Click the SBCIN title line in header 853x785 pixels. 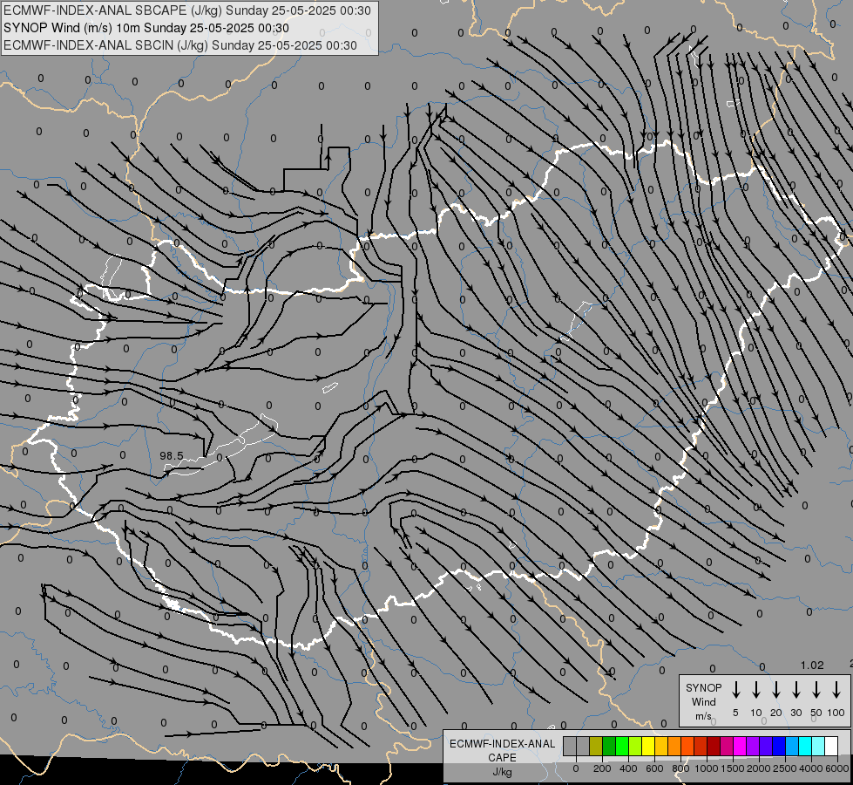180,45
